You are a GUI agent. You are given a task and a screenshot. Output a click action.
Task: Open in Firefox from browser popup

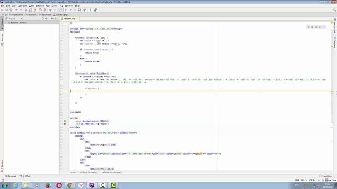pos(312,27)
